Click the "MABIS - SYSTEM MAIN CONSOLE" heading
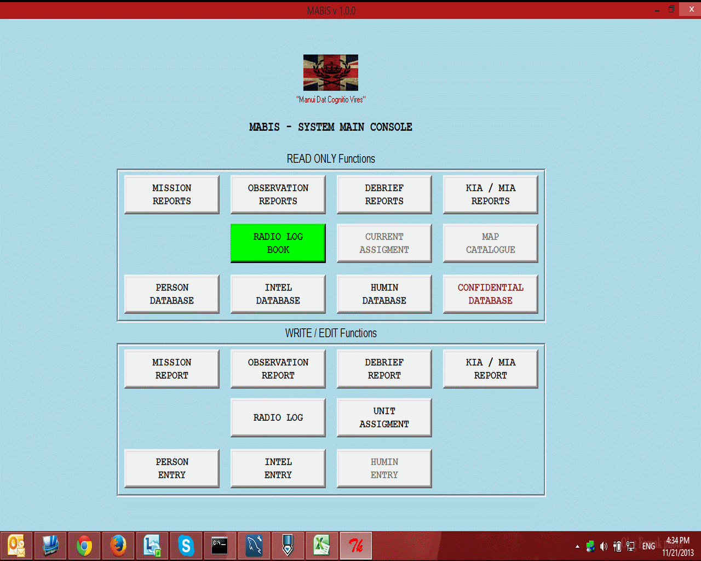The image size is (701, 561). [331, 127]
